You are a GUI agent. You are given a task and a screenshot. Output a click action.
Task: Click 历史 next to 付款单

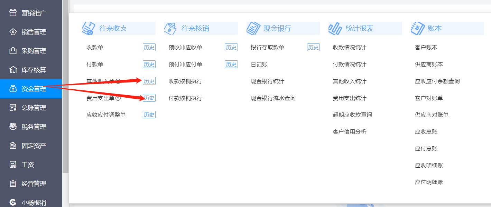149,64
